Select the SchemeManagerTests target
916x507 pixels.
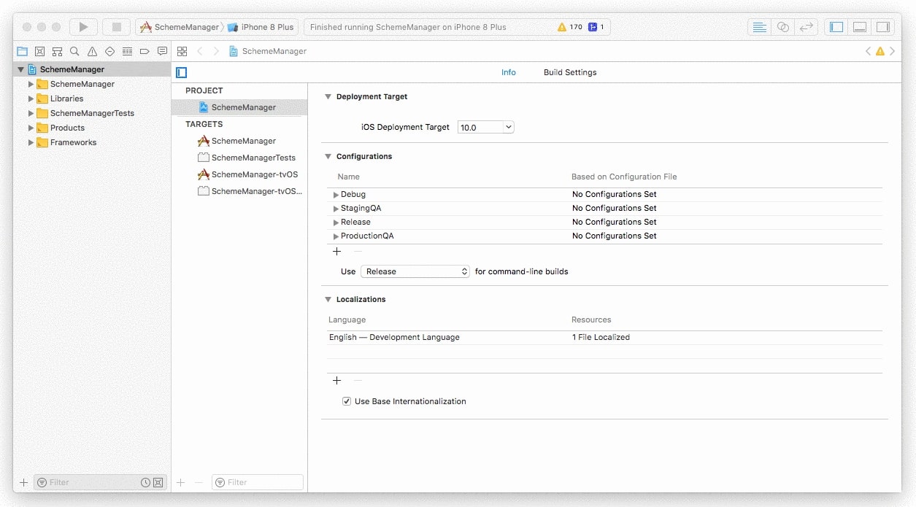pyautogui.click(x=253, y=157)
